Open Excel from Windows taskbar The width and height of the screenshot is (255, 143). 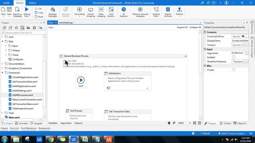pos(85,139)
